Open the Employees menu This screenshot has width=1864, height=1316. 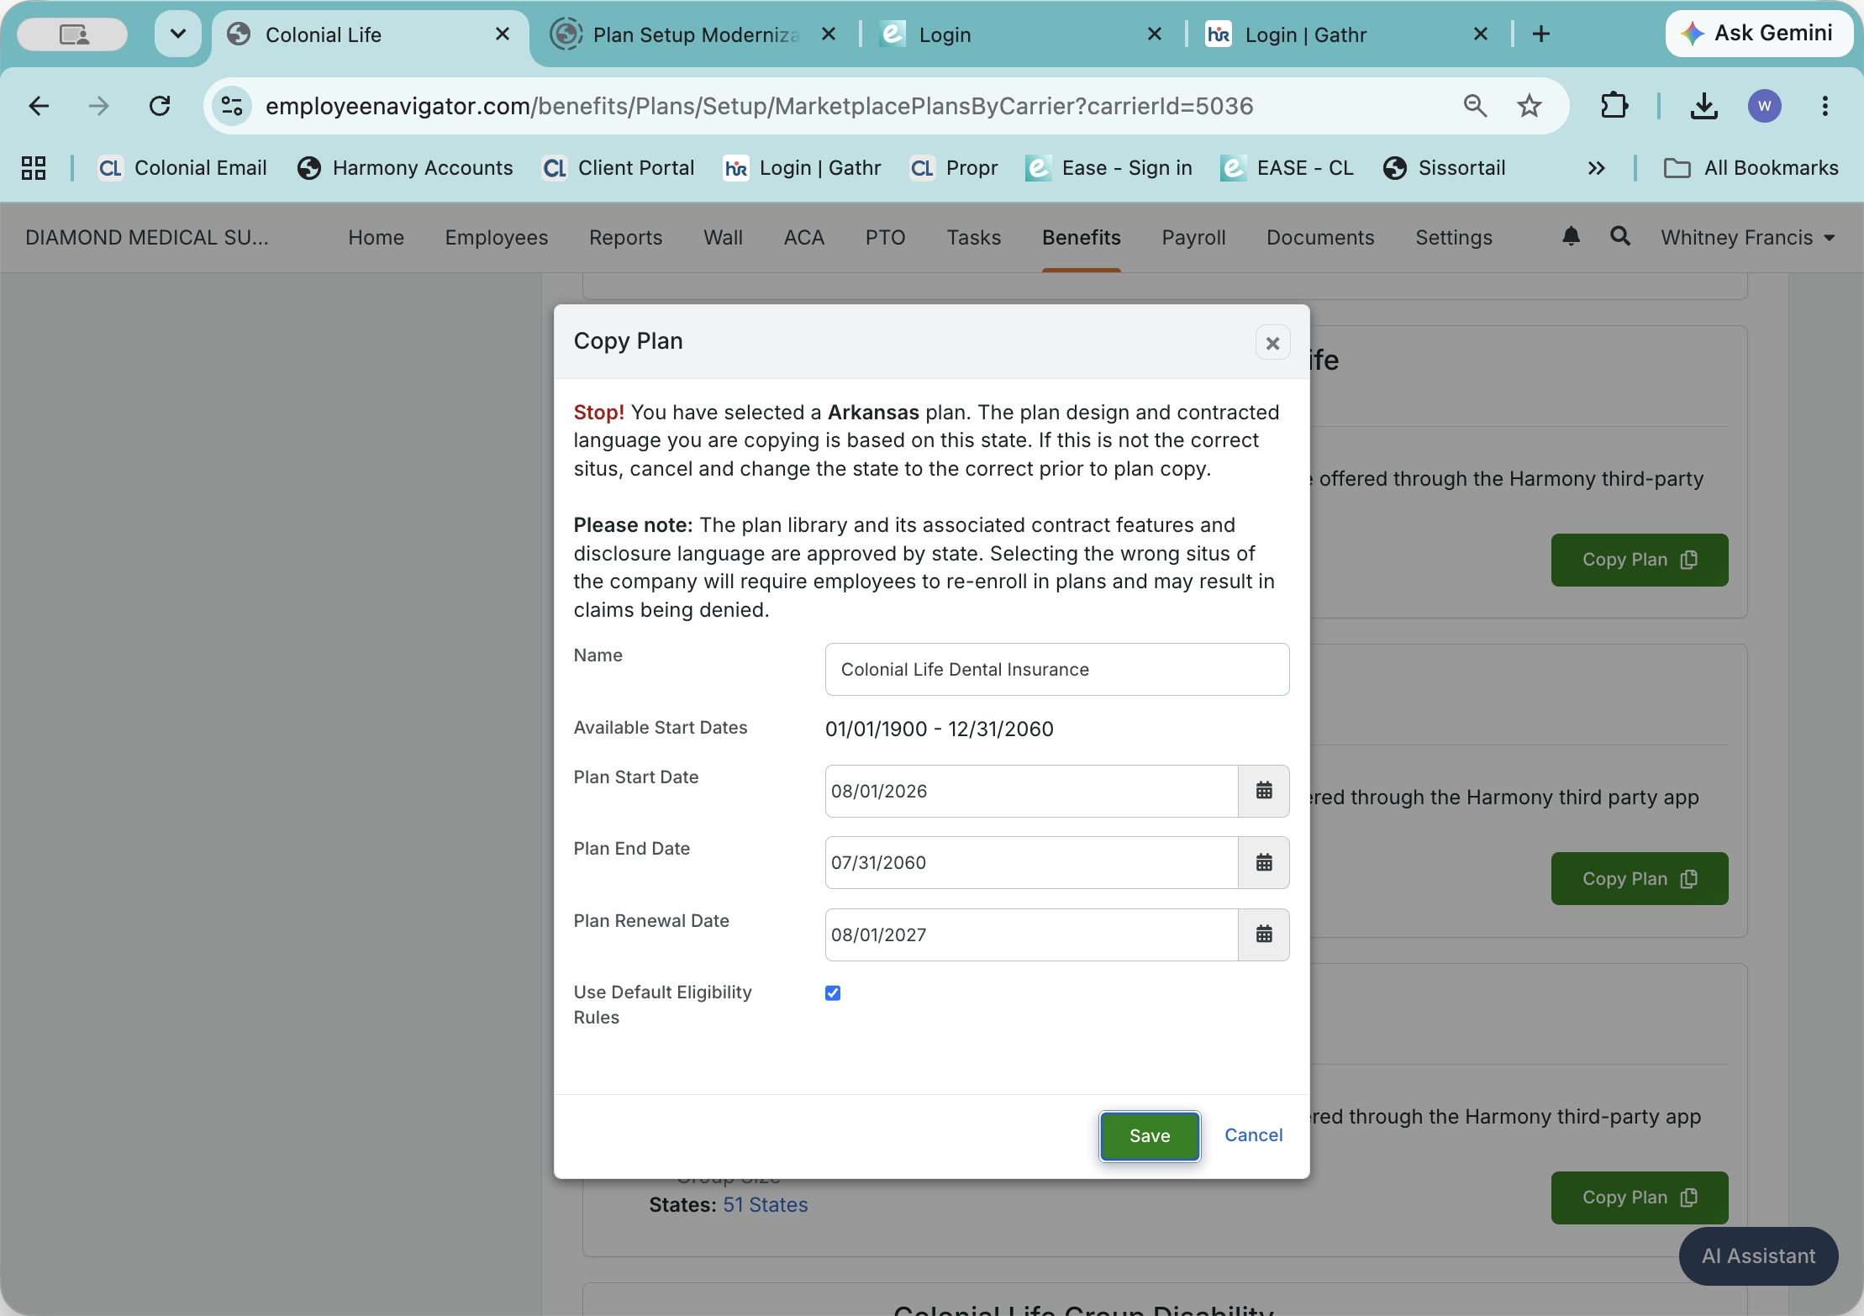pyautogui.click(x=497, y=238)
